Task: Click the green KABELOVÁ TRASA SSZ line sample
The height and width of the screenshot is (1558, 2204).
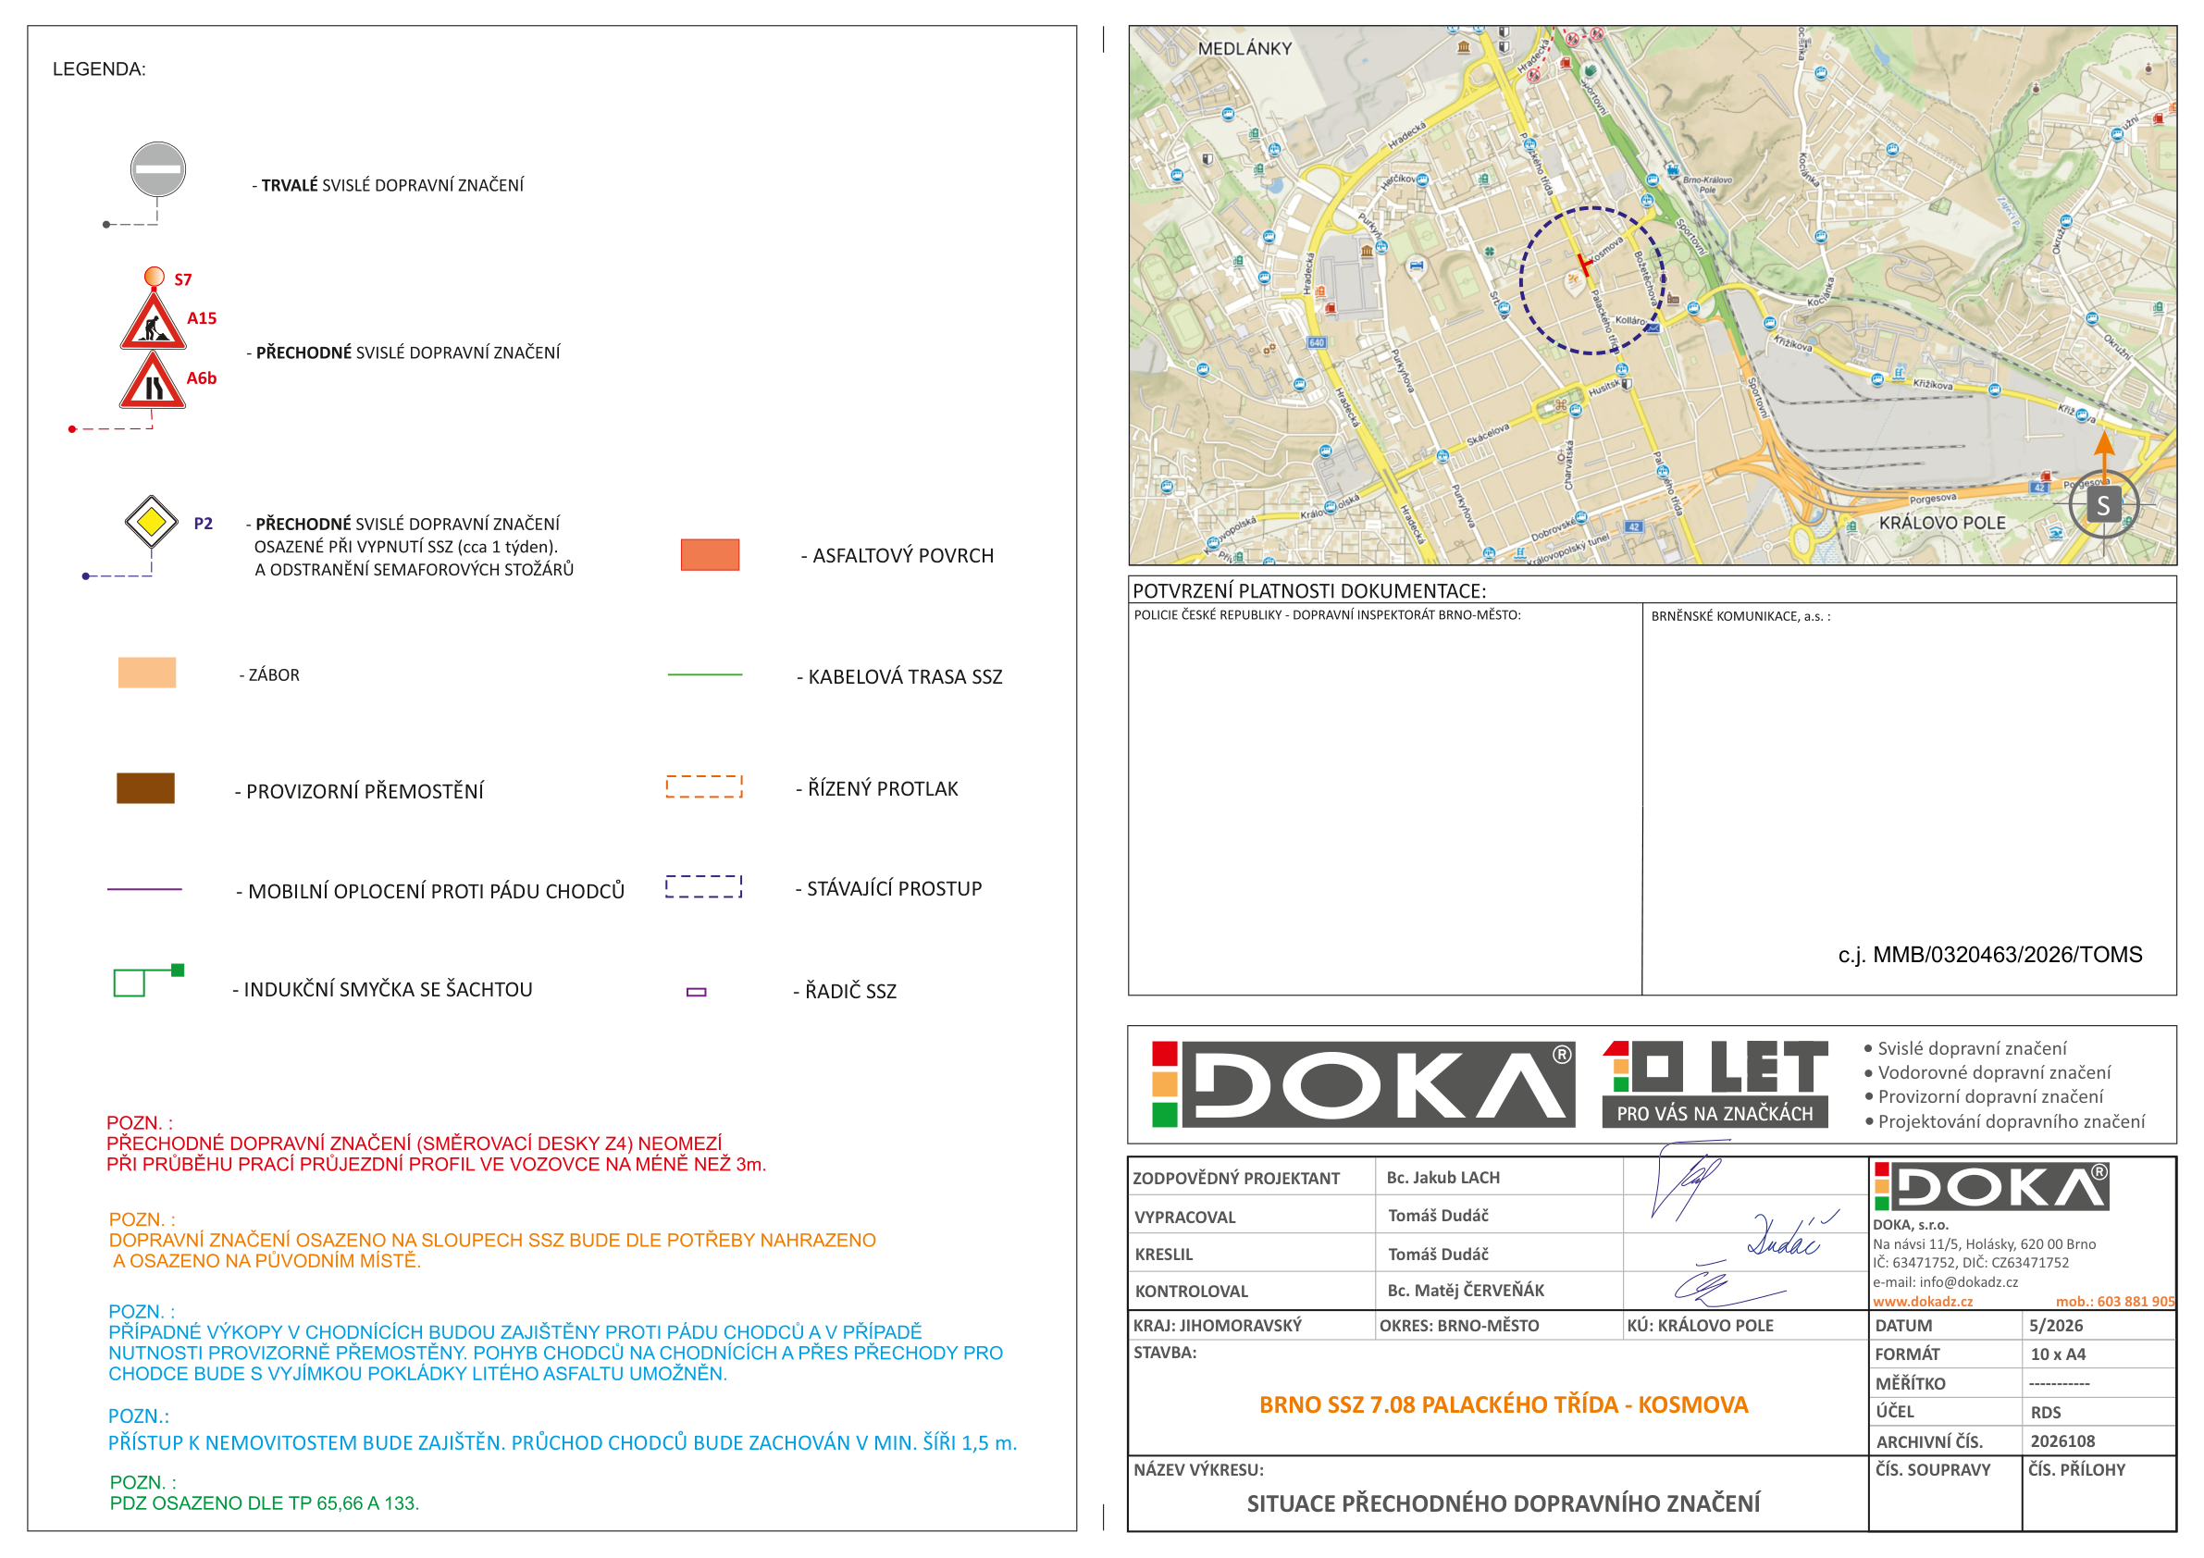Action: point(704,674)
